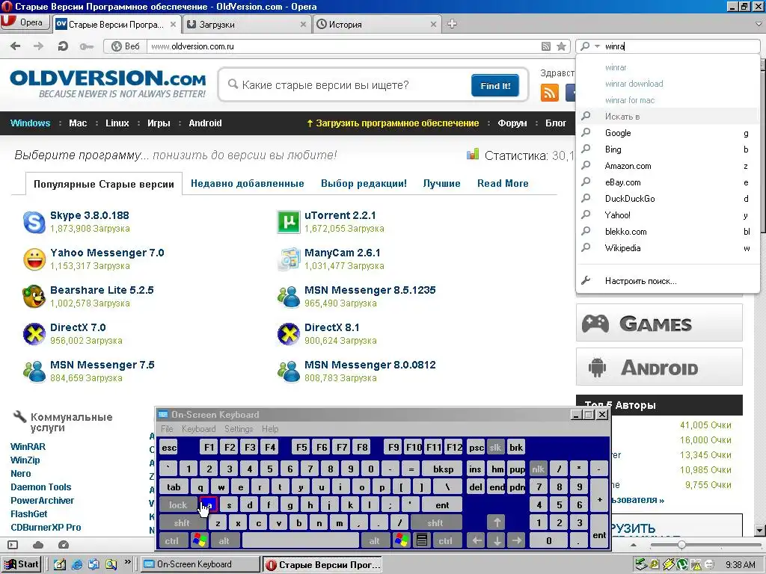Toggle the lock key on keyboard
Viewport: 766px width, 574px height.
coord(178,504)
